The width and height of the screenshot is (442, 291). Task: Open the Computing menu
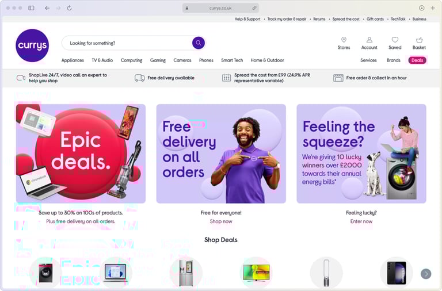pos(131,60)
